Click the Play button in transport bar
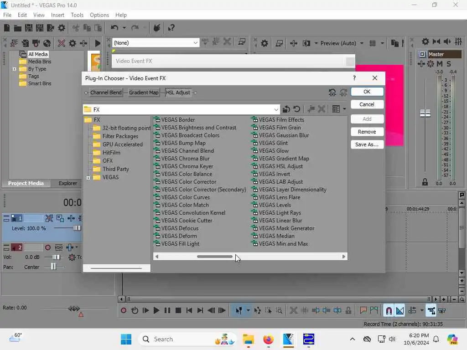Image resolution: width=467 pixels, height=350 pixels. pos(156,311)
